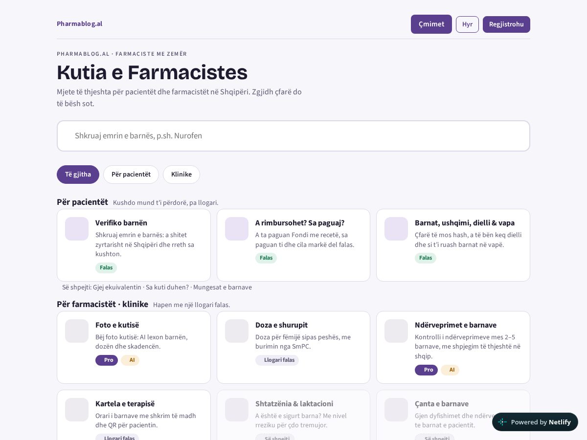Click 'Hapen me një llogari falas.' note
The image size is (587, 440).
[191, 305]
